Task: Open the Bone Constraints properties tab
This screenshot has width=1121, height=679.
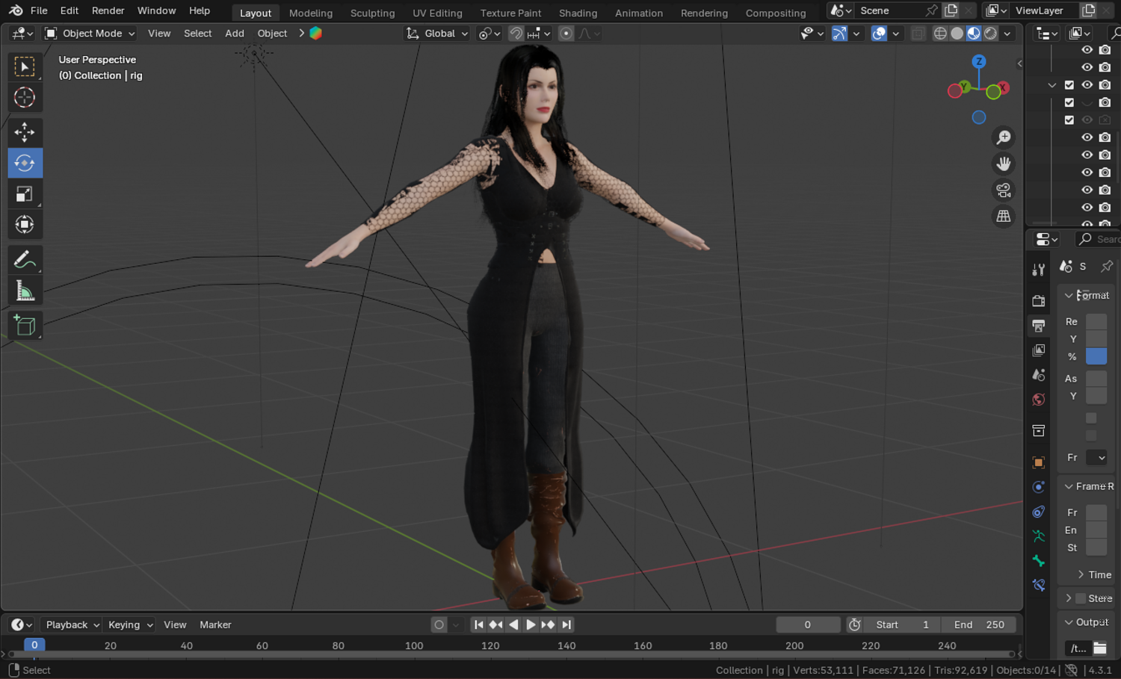Action: point(1039,586)
